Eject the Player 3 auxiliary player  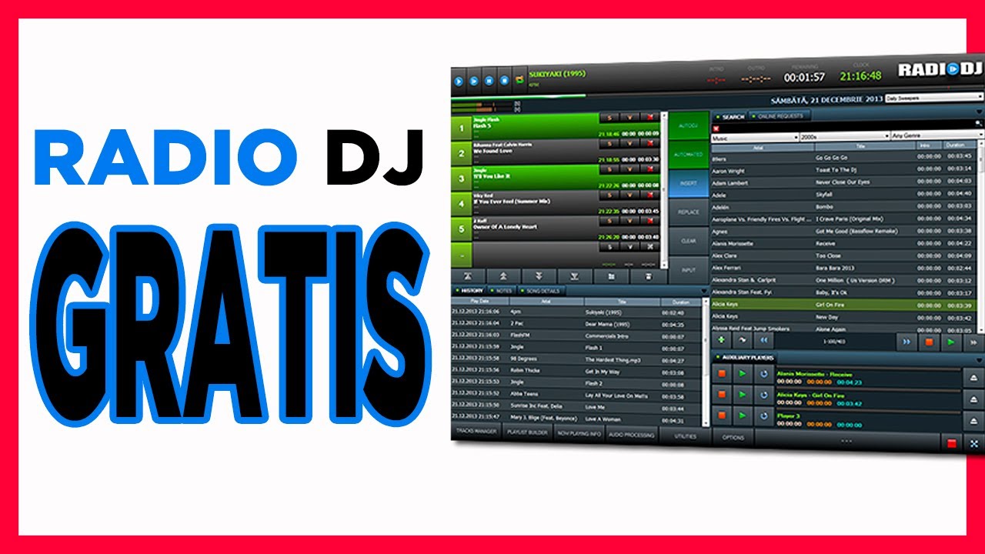pos(973,422)
